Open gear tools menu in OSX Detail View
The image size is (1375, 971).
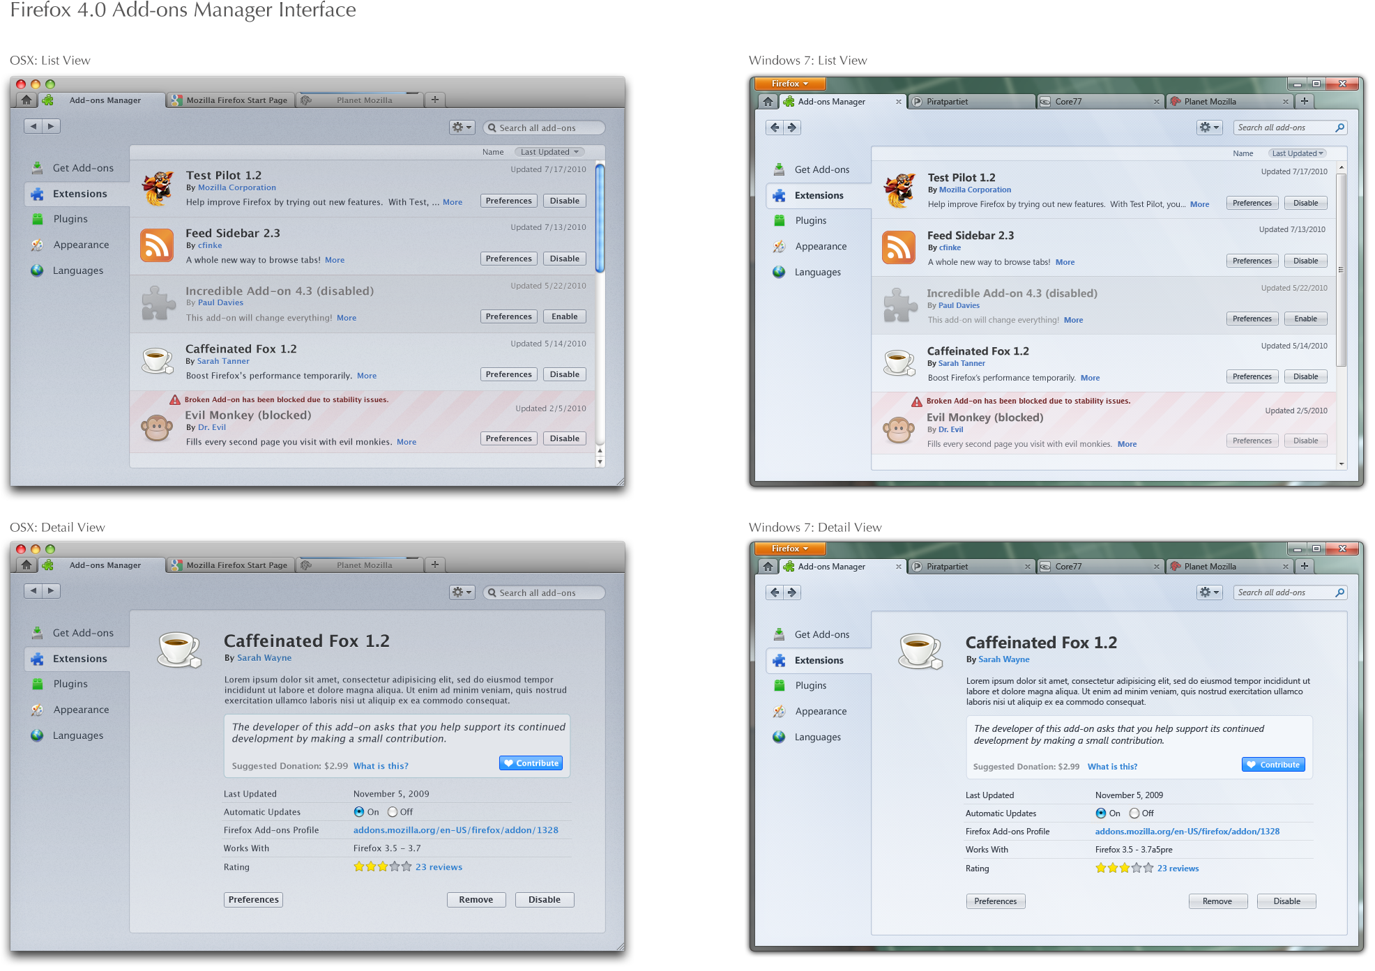[462, 592]
